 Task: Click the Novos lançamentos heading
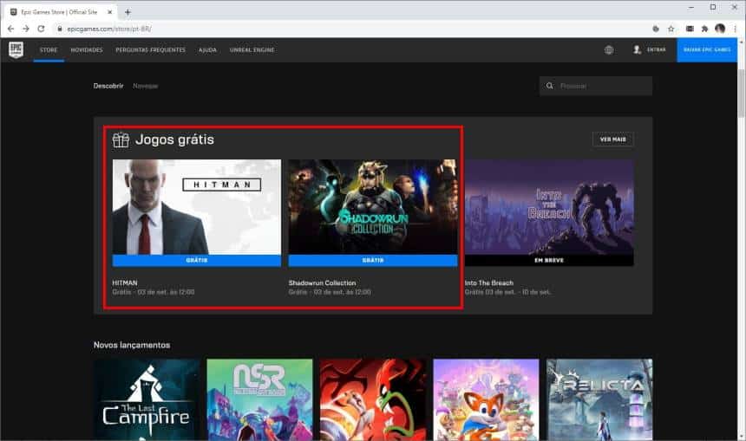[x=132, y=345]
